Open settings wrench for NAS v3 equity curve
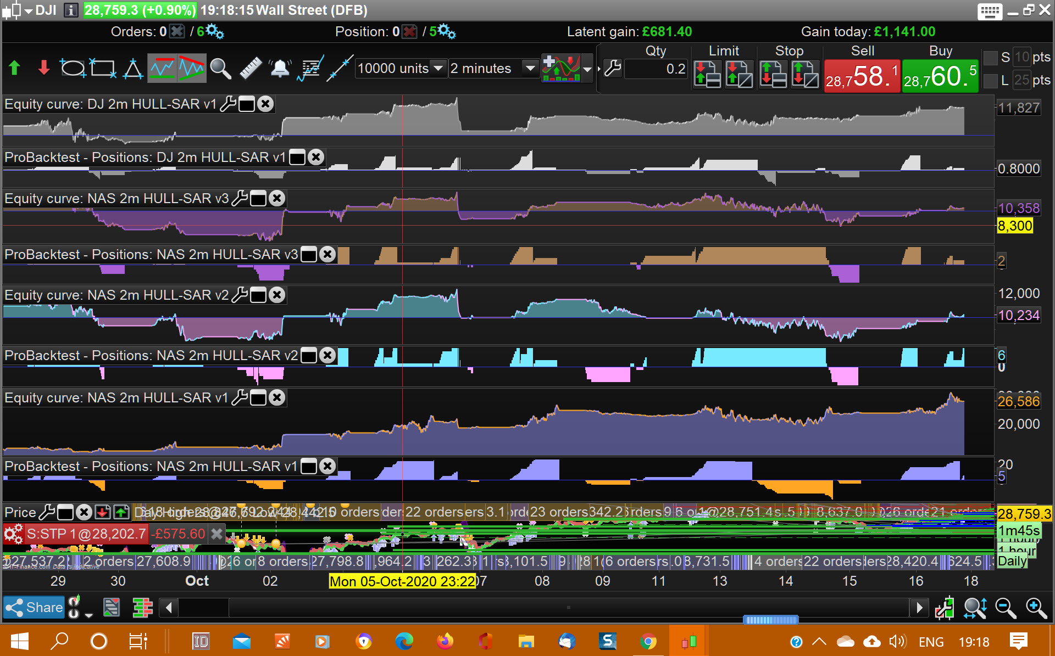1055x656 pixels. [240, 198]
